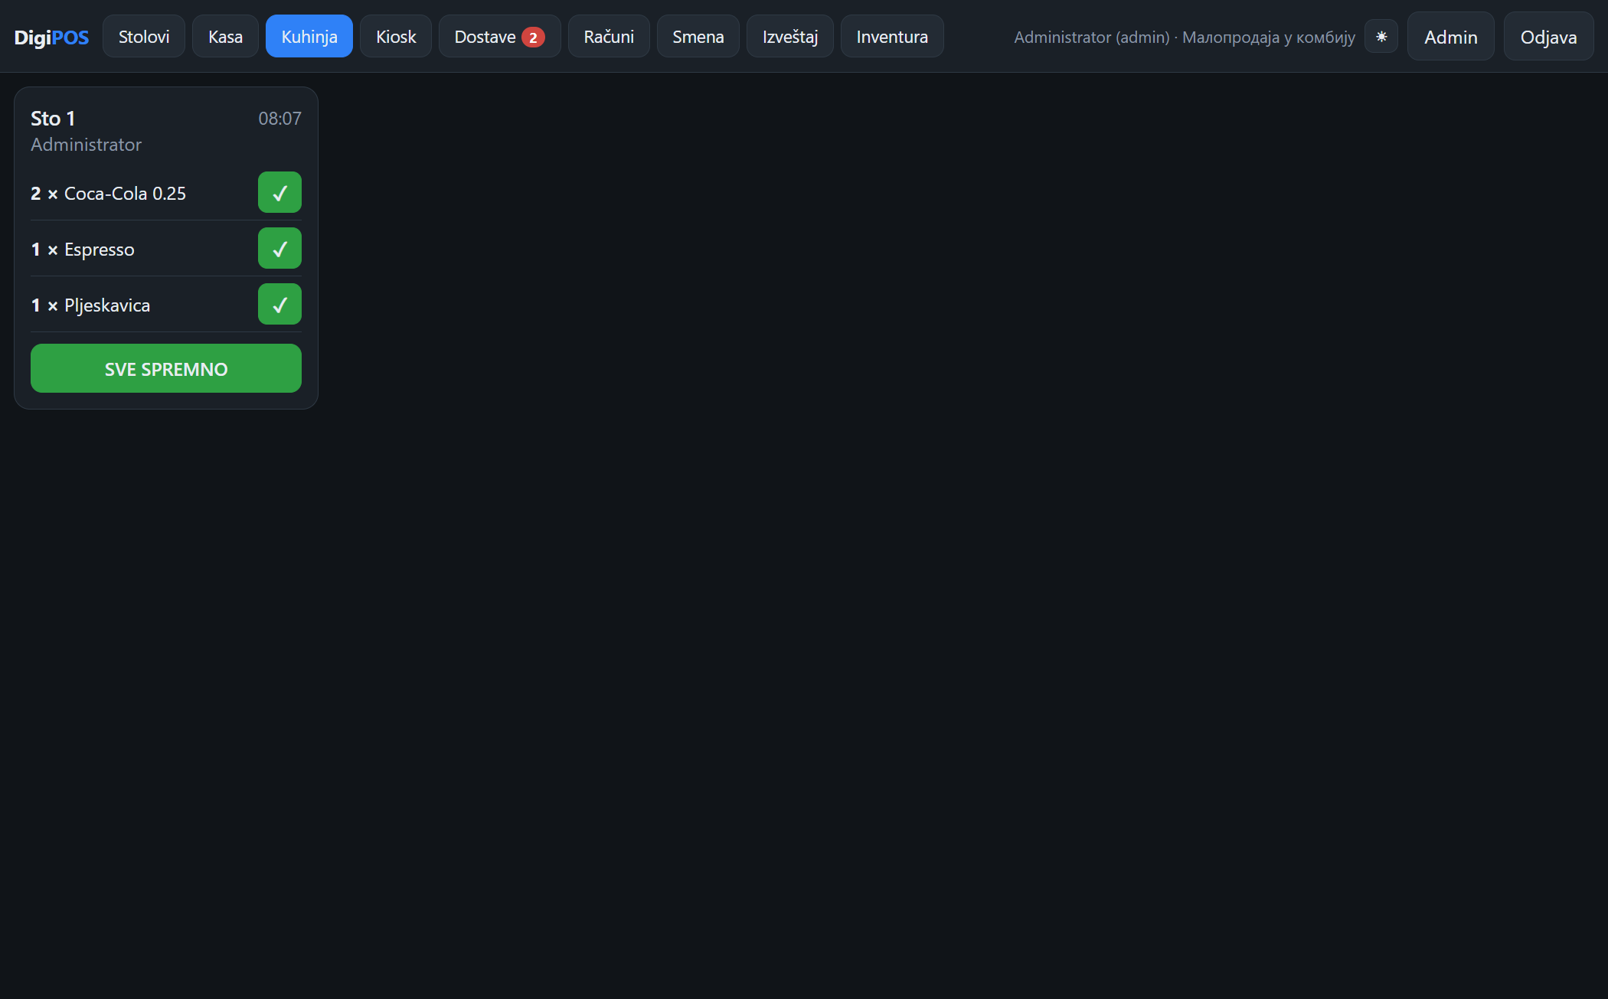Screen dimensions: 1608x999
Task: Log out using Odjava button
Action: point(1548,36)
